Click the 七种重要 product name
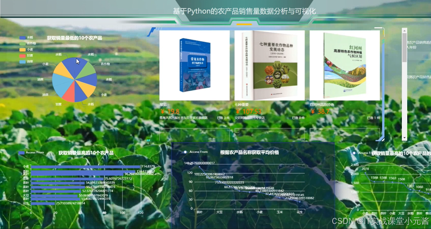 [x=242, y=105]
